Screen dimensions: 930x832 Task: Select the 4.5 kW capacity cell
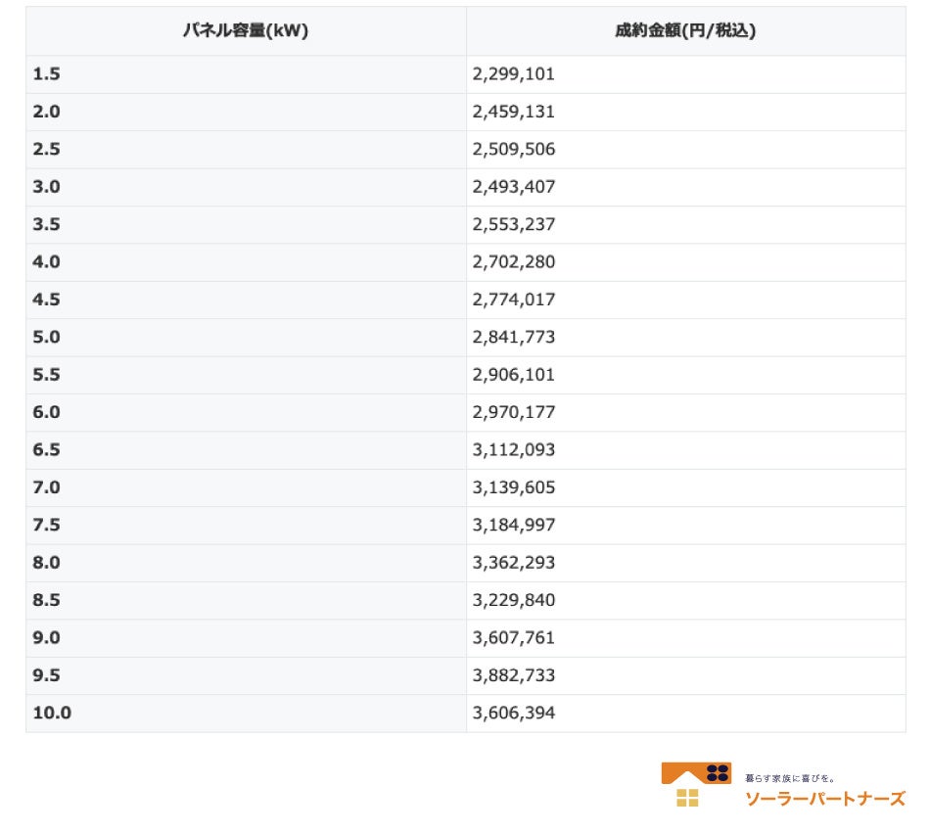pyautogui.click(x=46, y=300)
